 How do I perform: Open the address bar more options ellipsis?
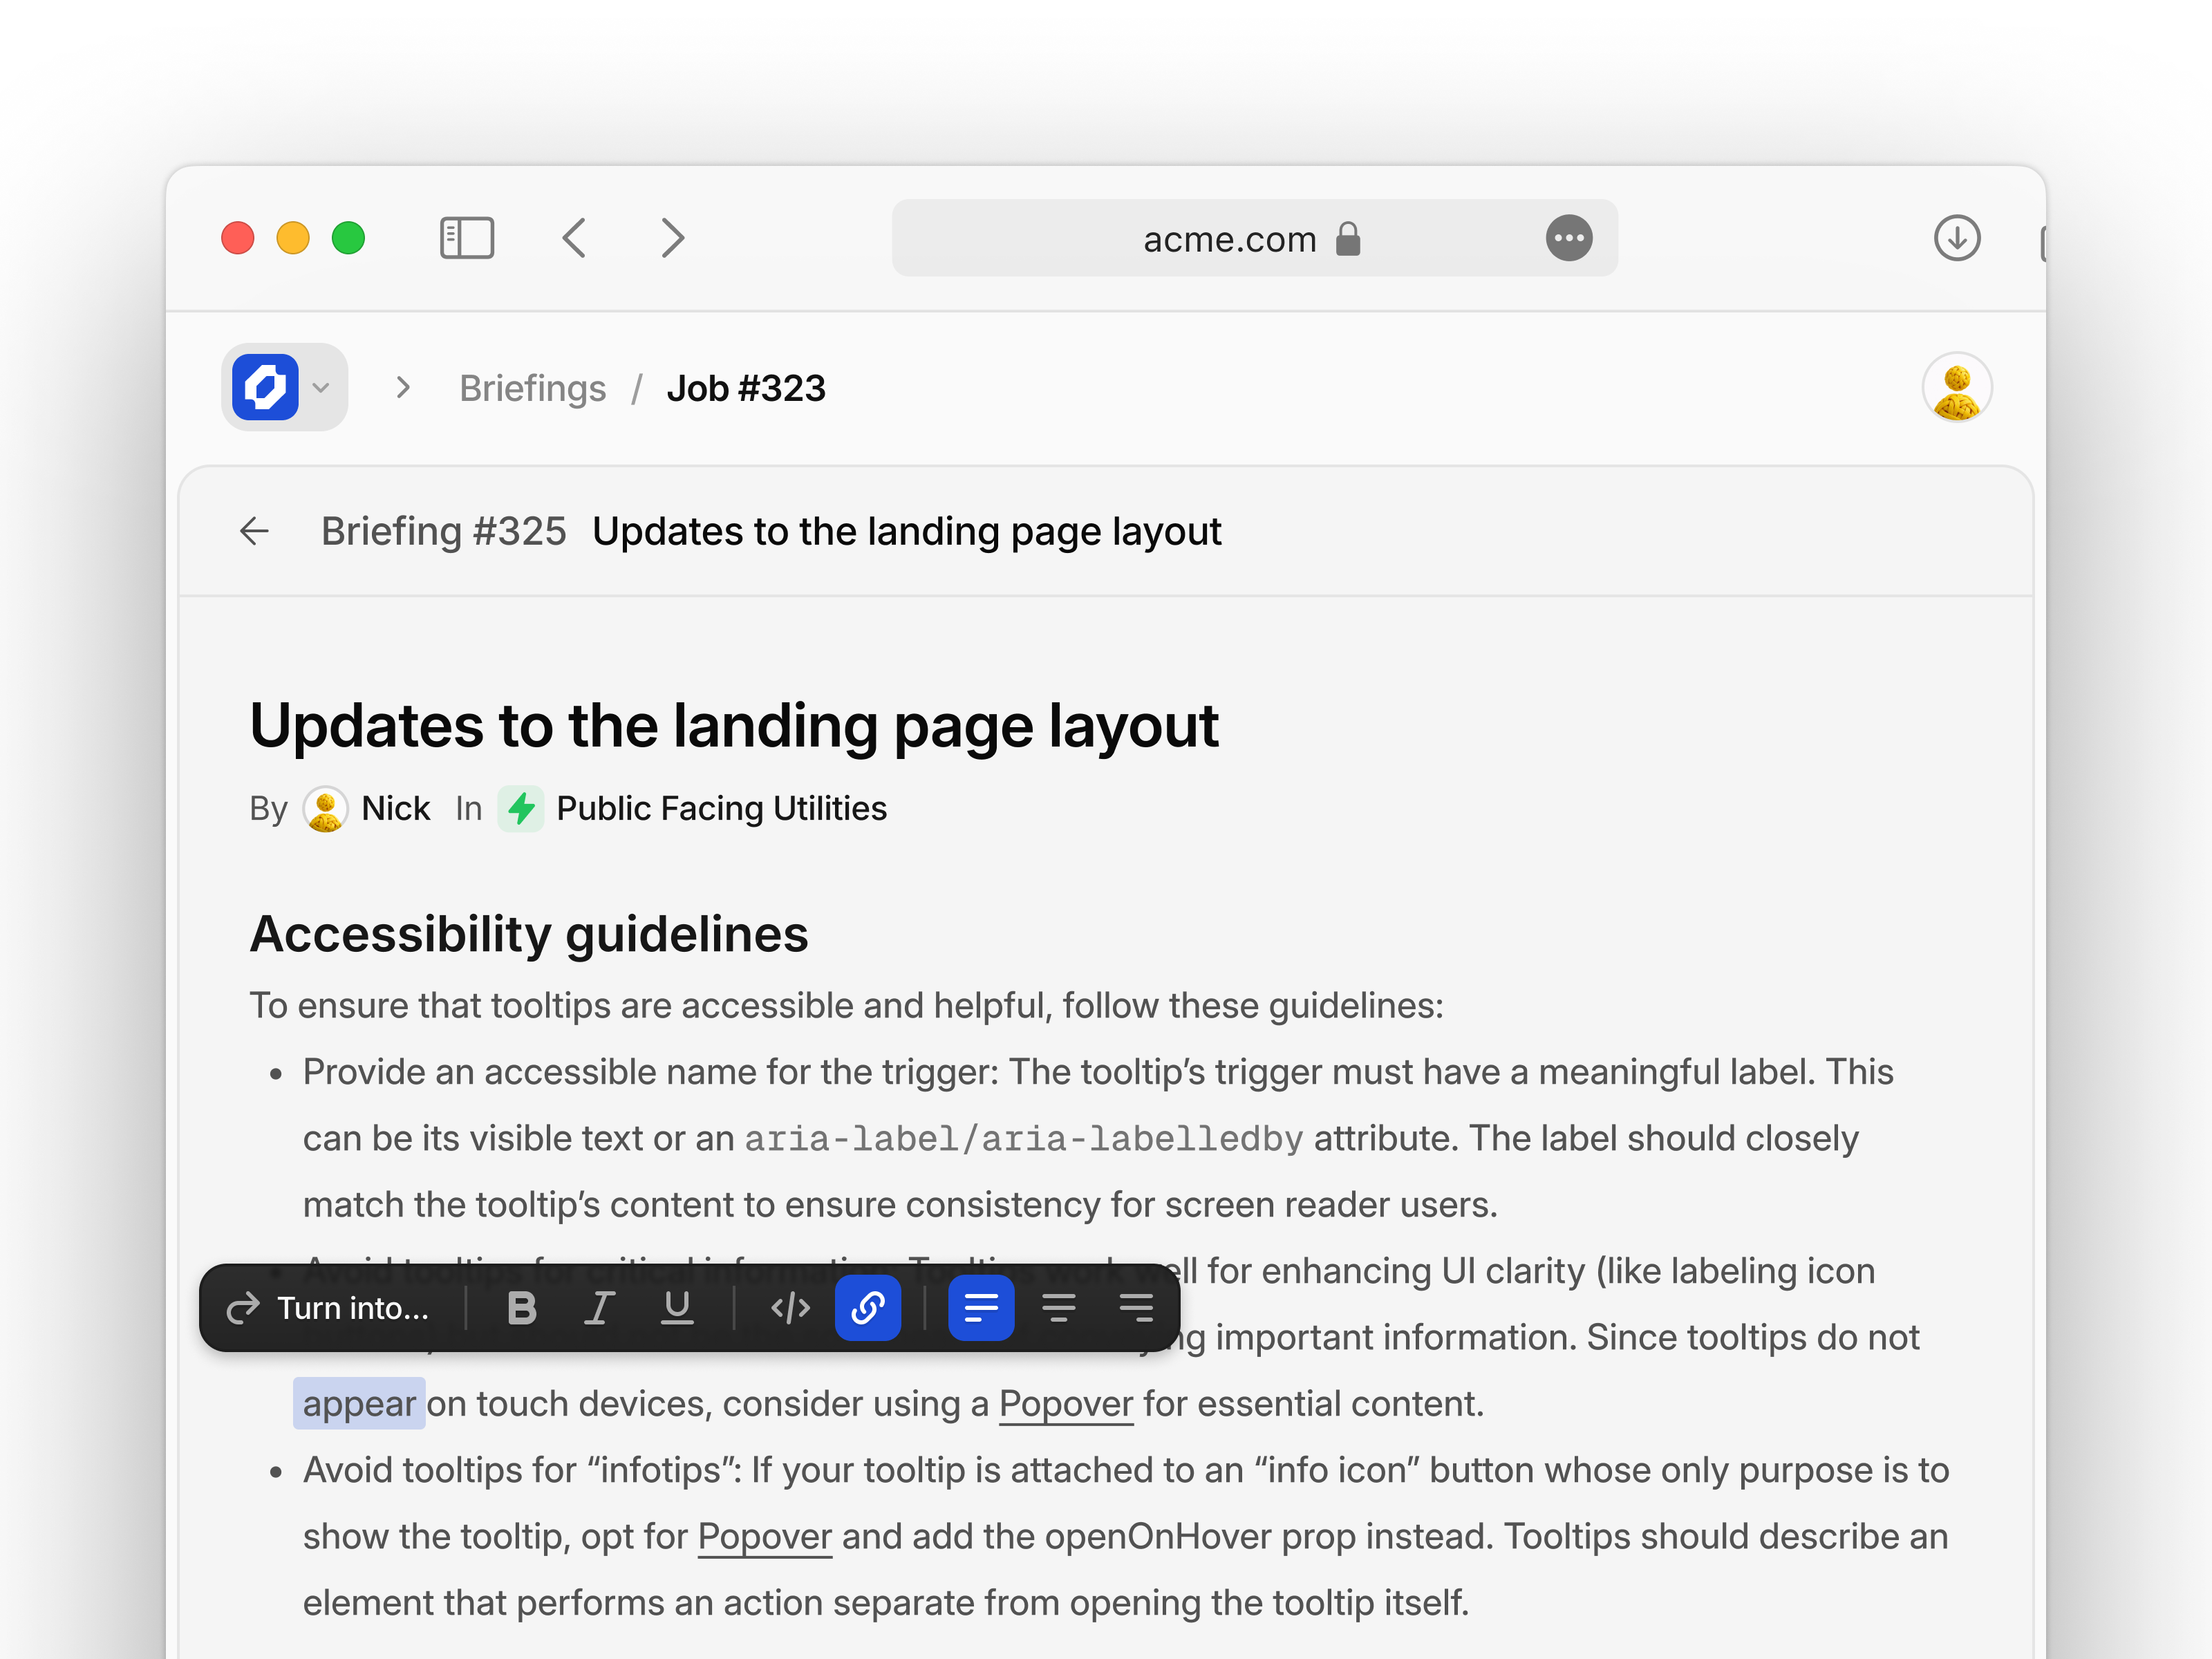point(1569,238)
